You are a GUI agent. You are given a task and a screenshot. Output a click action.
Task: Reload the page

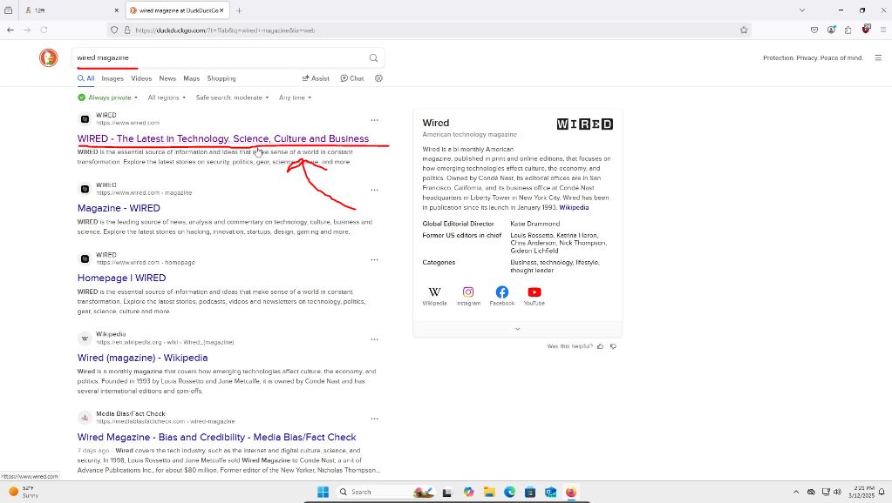tap(44, 30)
